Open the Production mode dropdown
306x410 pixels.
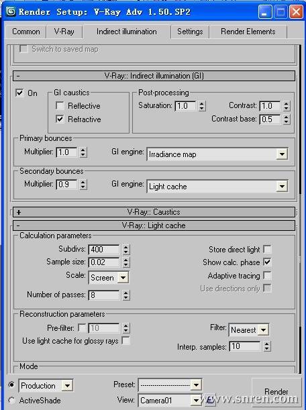46,385
